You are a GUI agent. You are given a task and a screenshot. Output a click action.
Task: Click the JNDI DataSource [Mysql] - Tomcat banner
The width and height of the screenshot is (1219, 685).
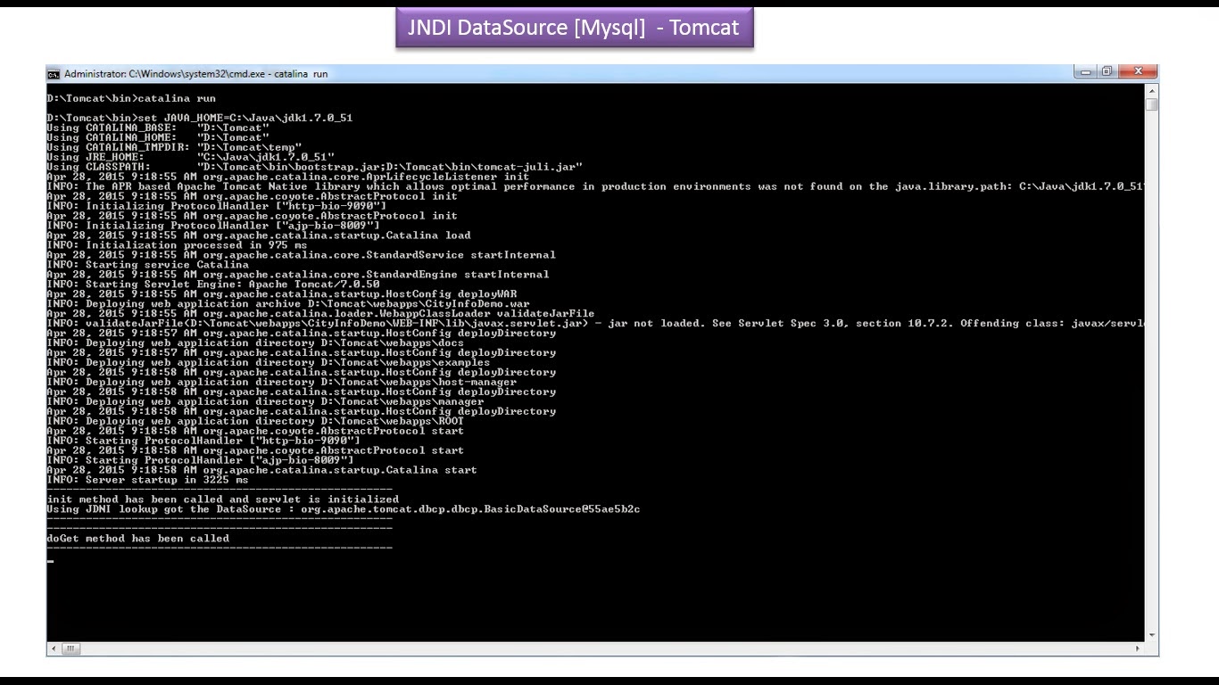click(x=575, y=28)
